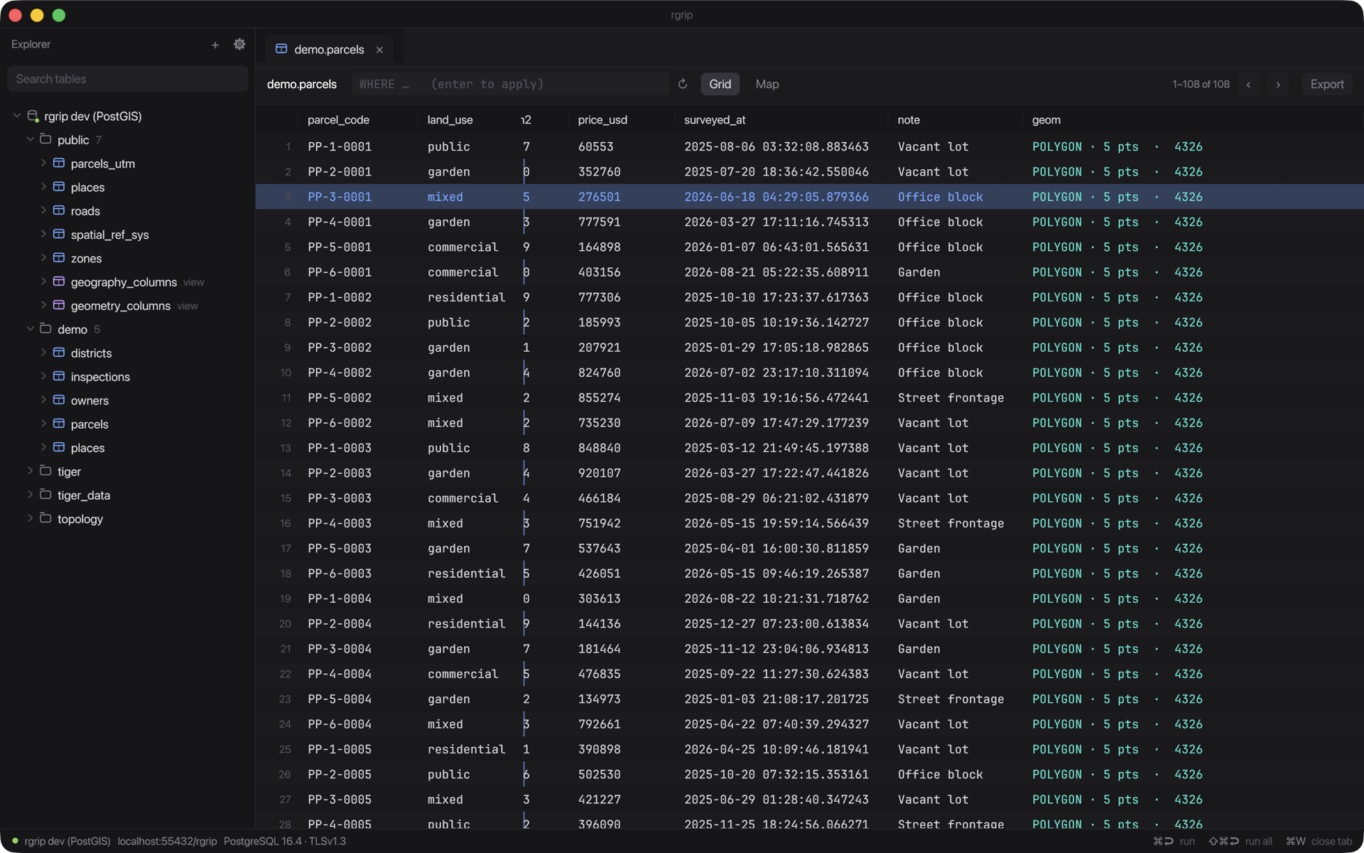Sort by parcel_code column header

tap(338, 120)
